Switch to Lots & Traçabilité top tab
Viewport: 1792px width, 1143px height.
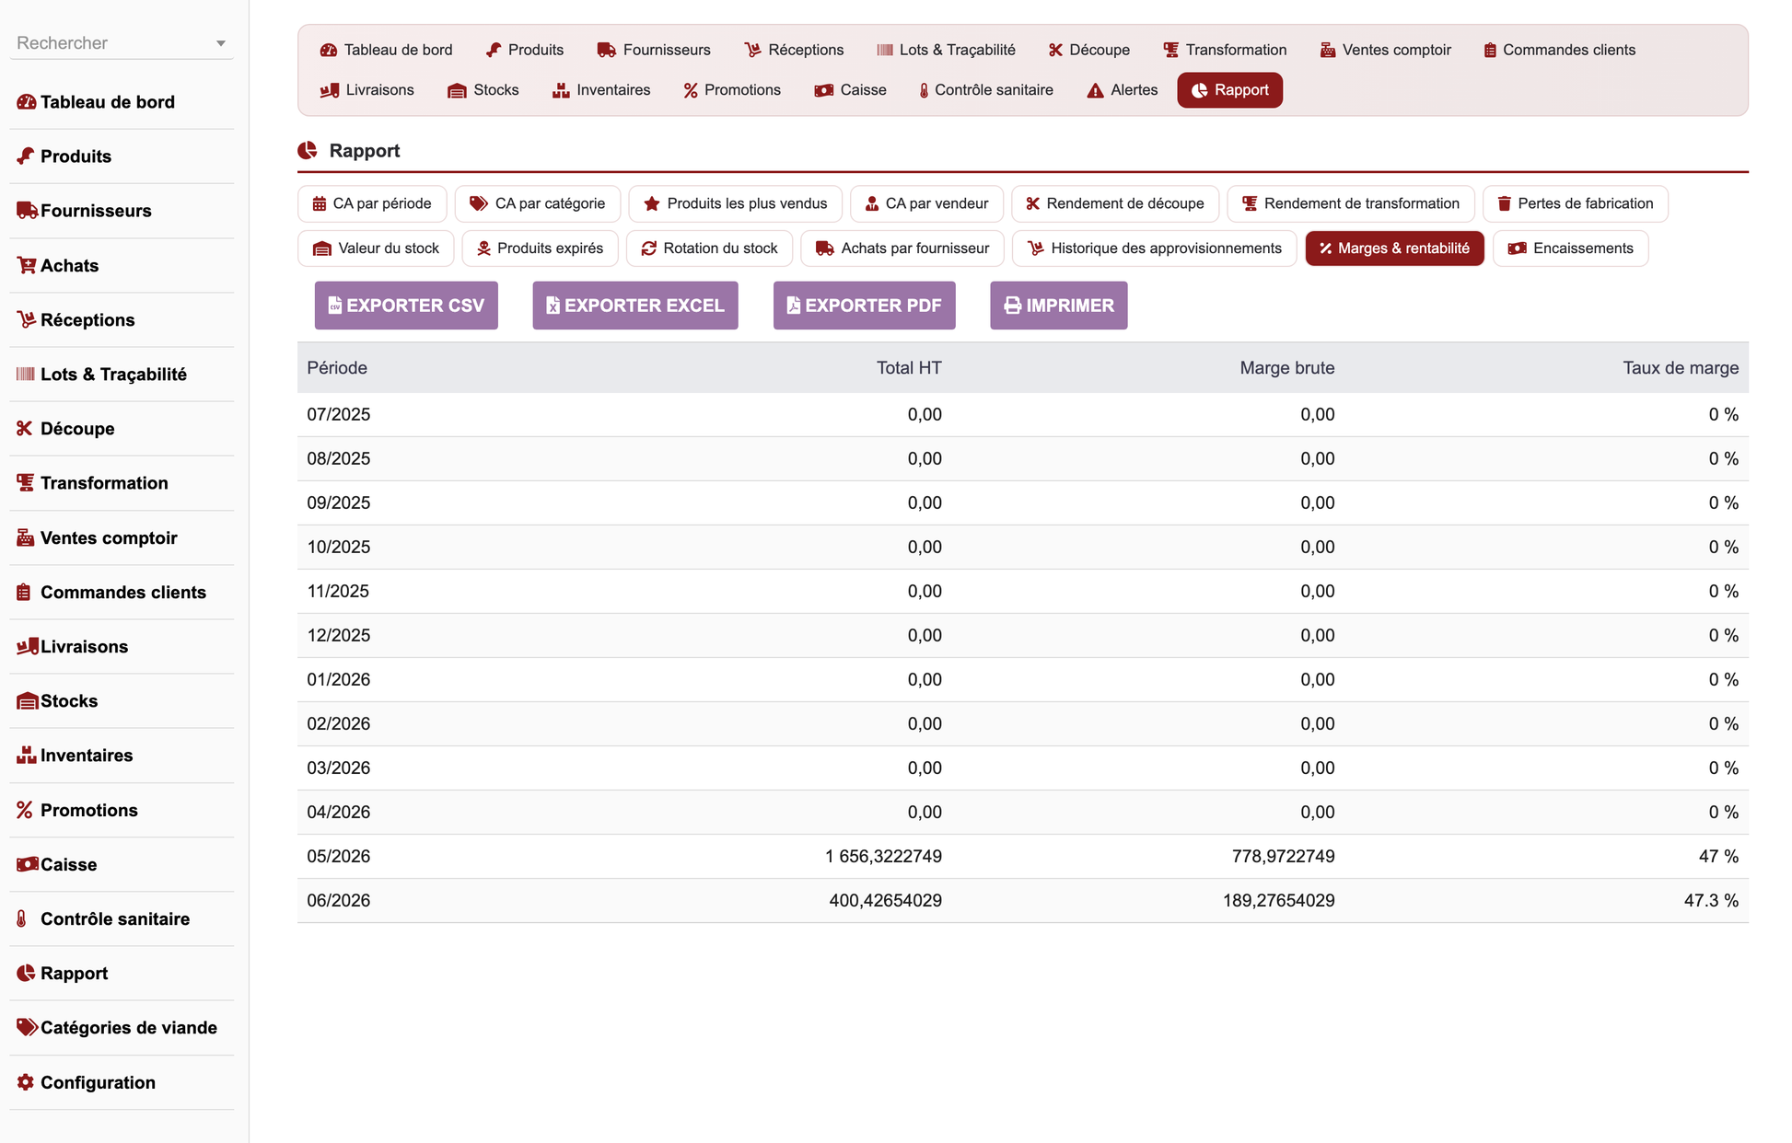946,50
